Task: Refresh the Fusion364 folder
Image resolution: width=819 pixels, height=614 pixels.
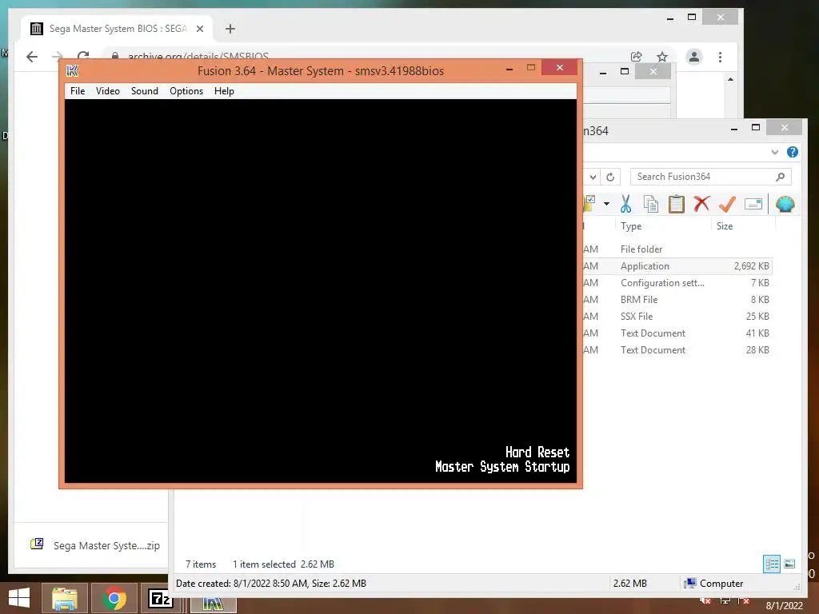Action: [x=610, y=177]
